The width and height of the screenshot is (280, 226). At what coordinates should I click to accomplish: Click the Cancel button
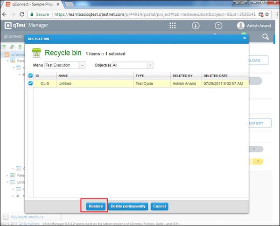pyautogui.click(x=160, y=206)
